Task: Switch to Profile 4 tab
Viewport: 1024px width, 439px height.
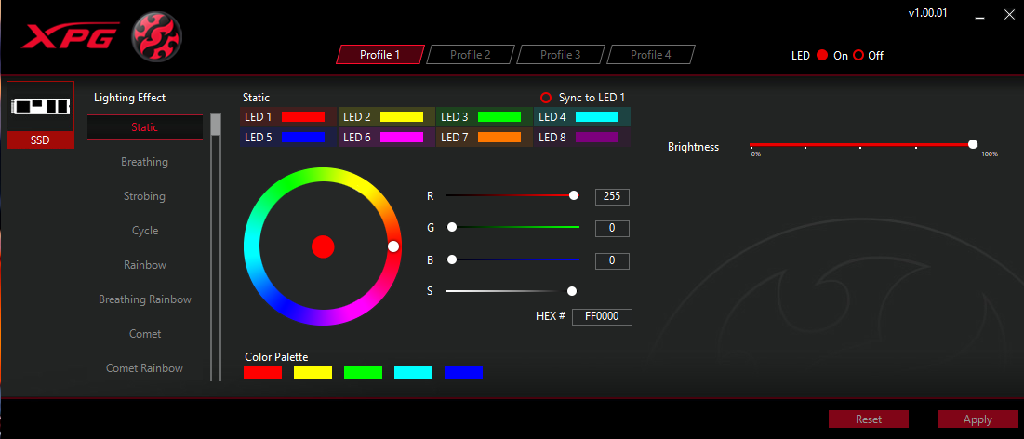Action: [650, 55]
